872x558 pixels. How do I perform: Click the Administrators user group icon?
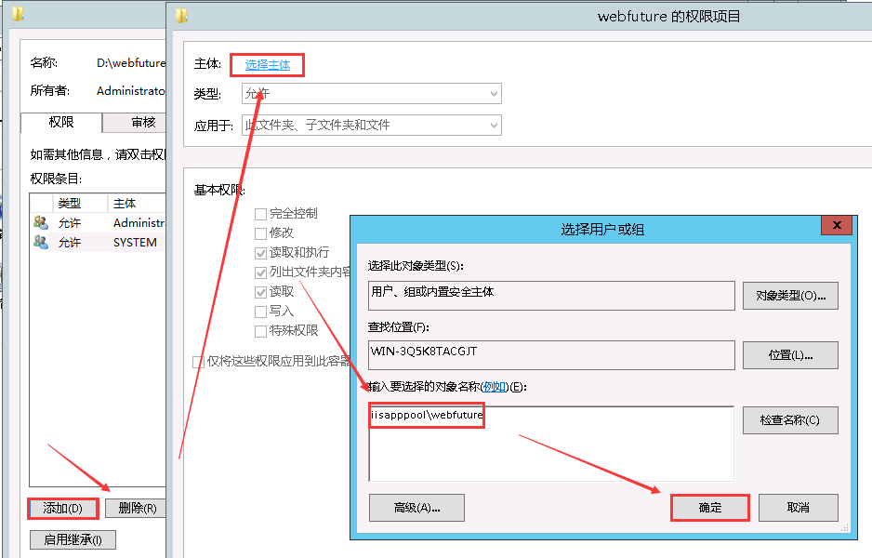41,222
